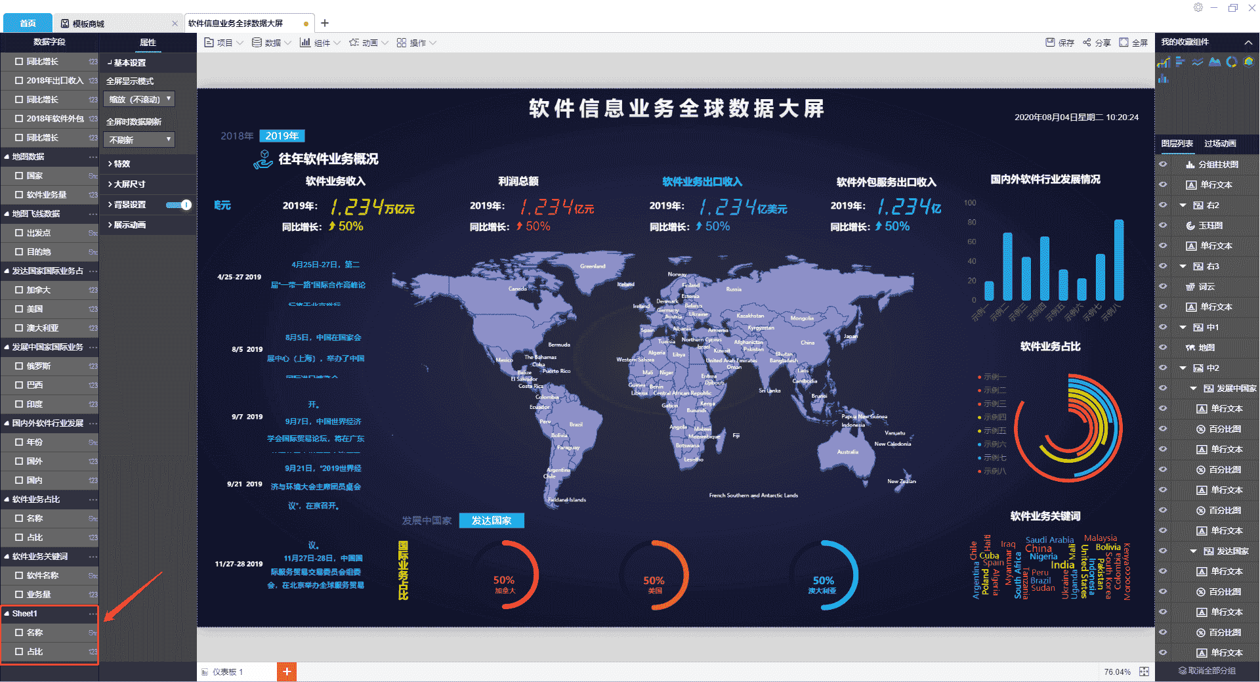Hide the 分组柱状图 layer with its eye icon
This screenshot has width=1260, height=682.
click(x=1164, y=165)
